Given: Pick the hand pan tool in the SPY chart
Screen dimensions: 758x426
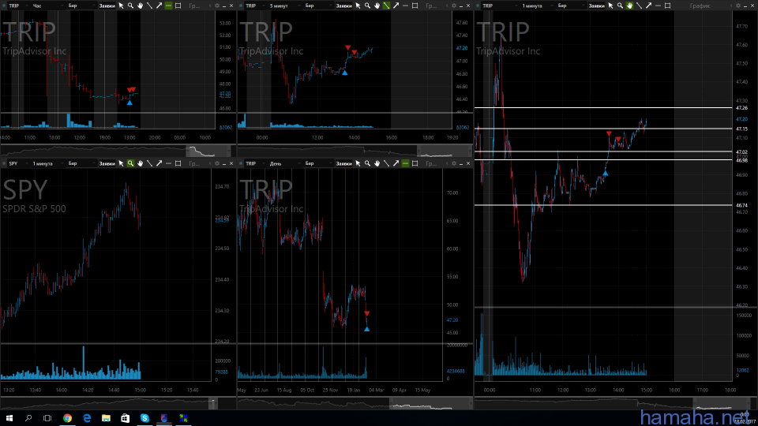Looking at the screenshot, I should pos(141,164).
